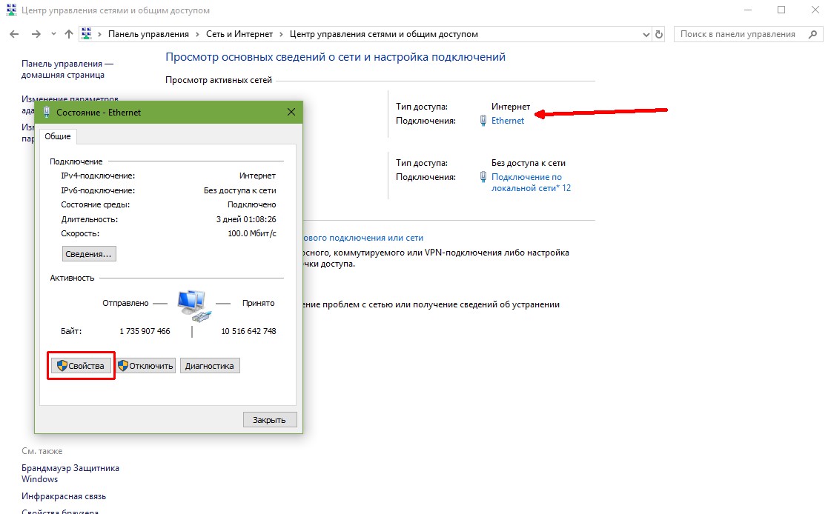Select the Общие tab
The height and width of the screenshot is (514, 831).
tap(57, 136)
